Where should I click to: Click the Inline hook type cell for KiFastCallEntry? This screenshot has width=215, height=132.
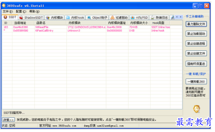(x=158, y=31)
